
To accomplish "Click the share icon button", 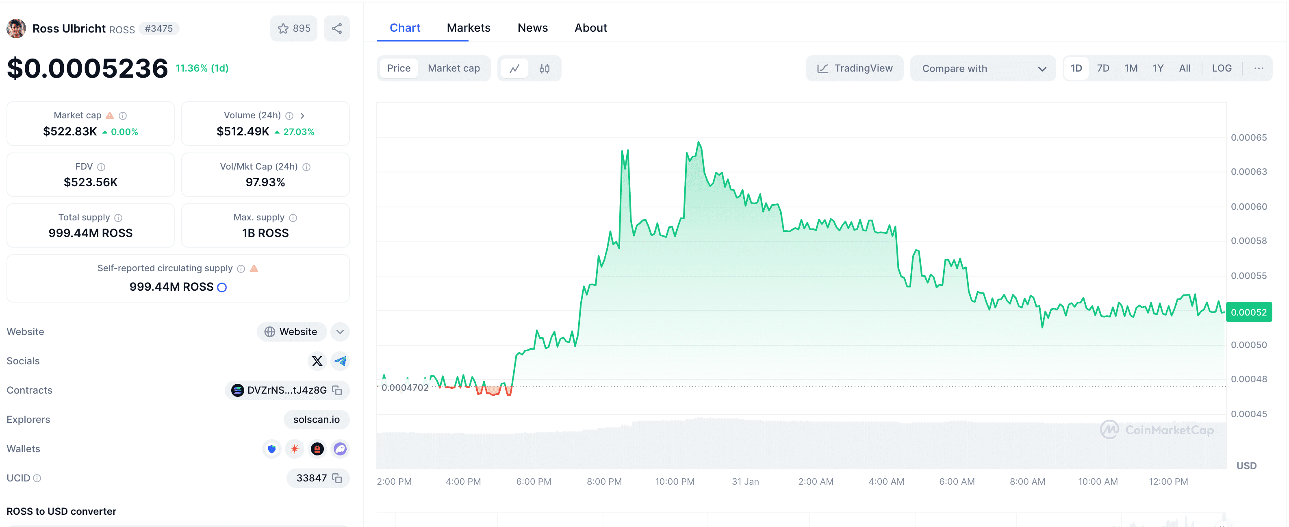I will (x=337, y=28).
